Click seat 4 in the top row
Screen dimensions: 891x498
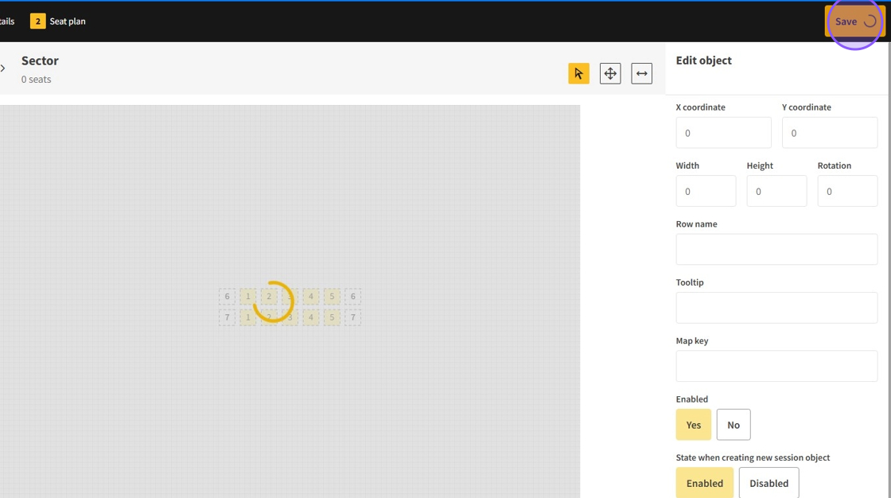pos(311,297)
